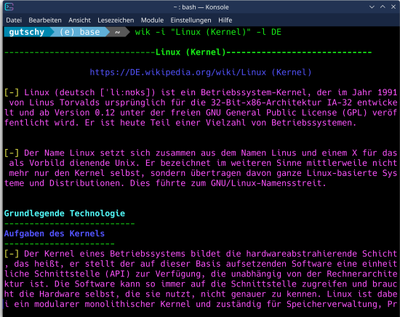400x317 pixels.
Task: Open the Module menu
Action: point(152,20)
